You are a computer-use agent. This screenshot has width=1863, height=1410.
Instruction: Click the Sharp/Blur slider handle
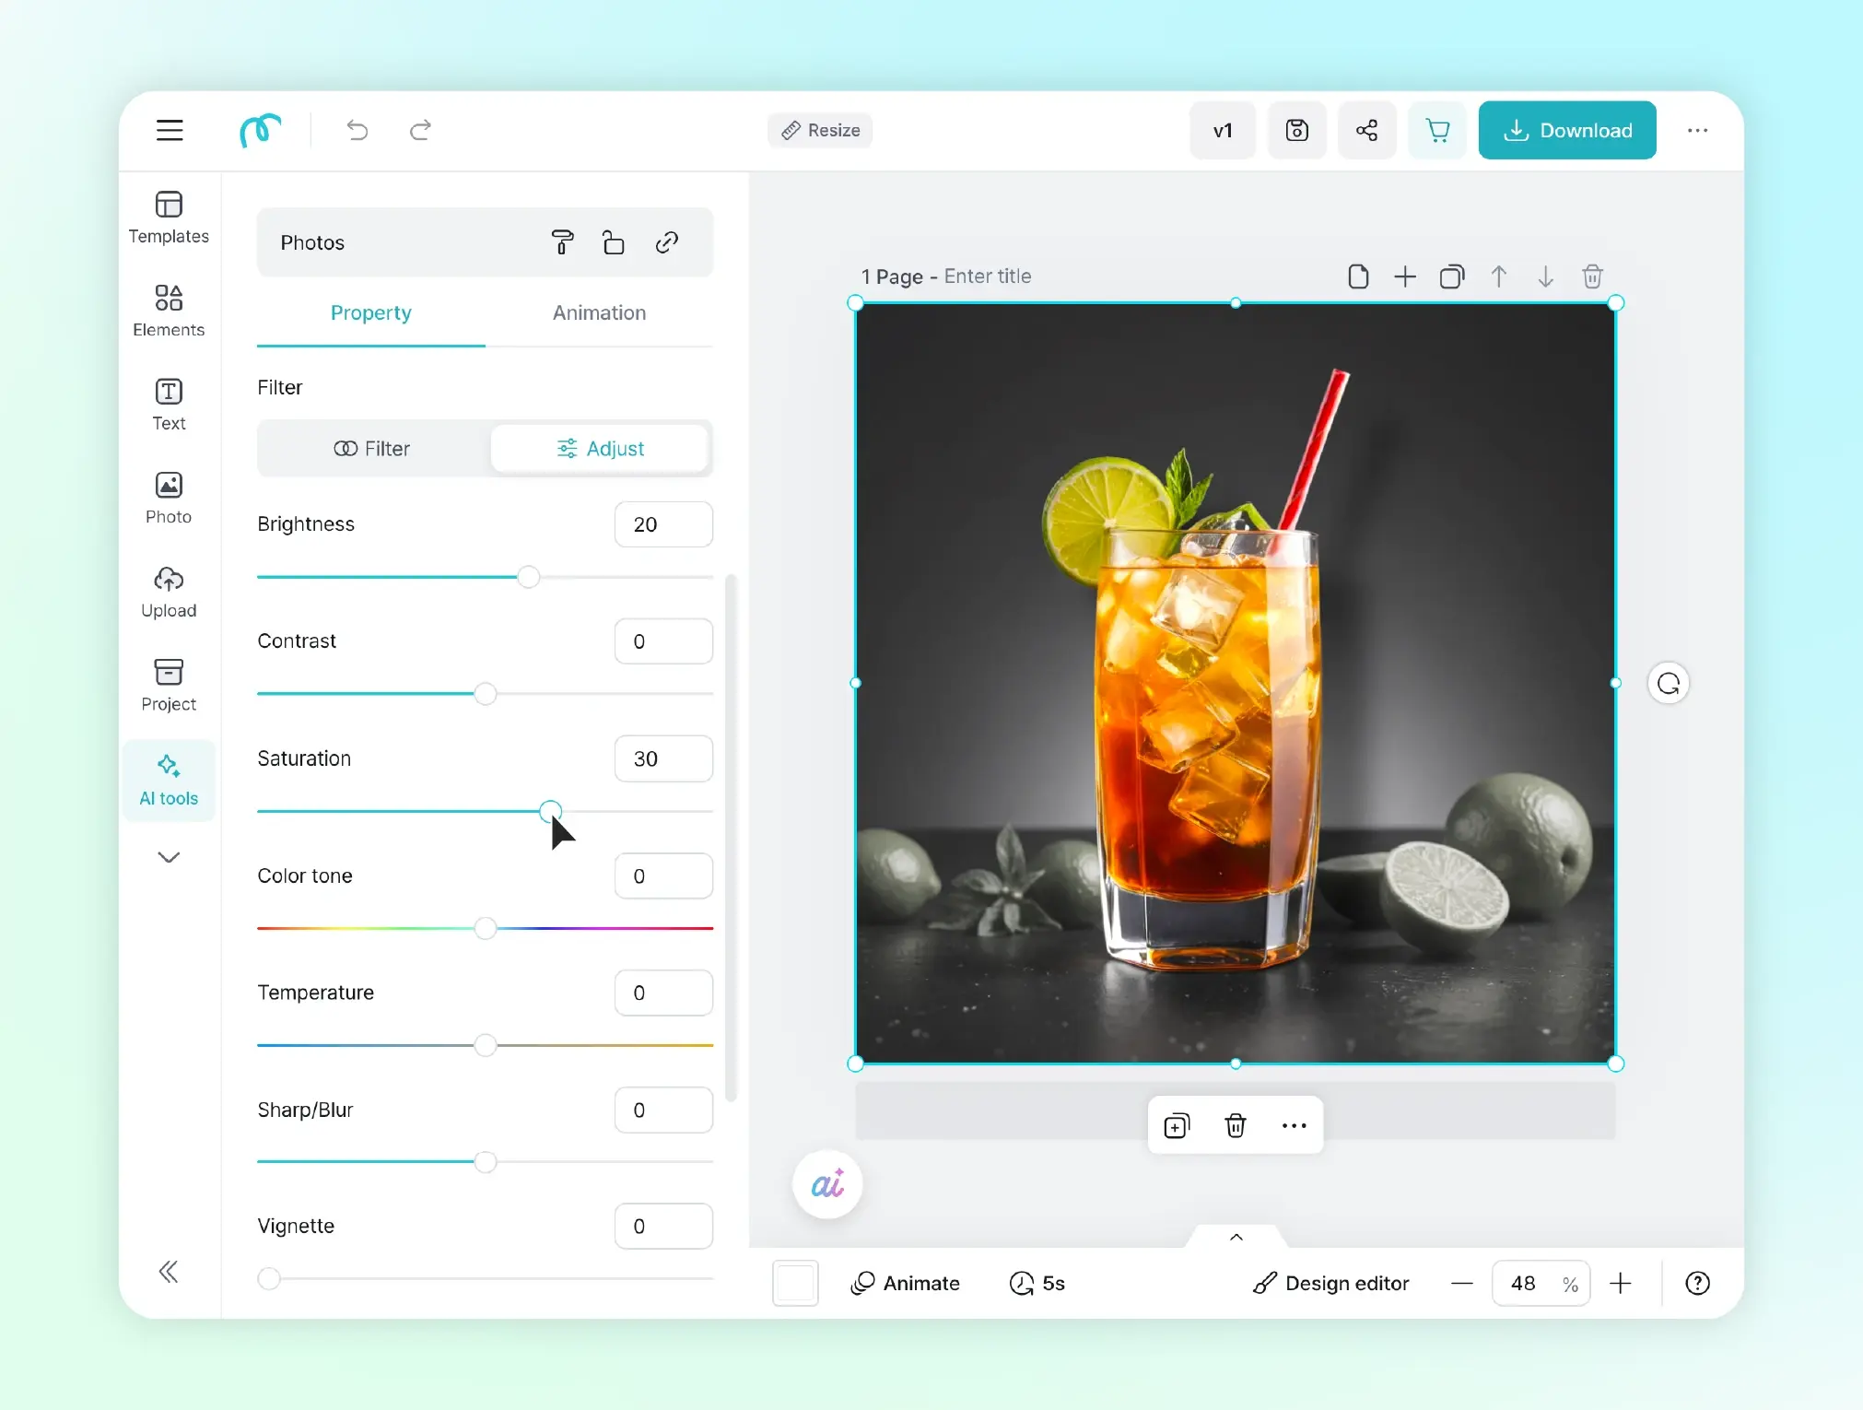point(486,1162)
